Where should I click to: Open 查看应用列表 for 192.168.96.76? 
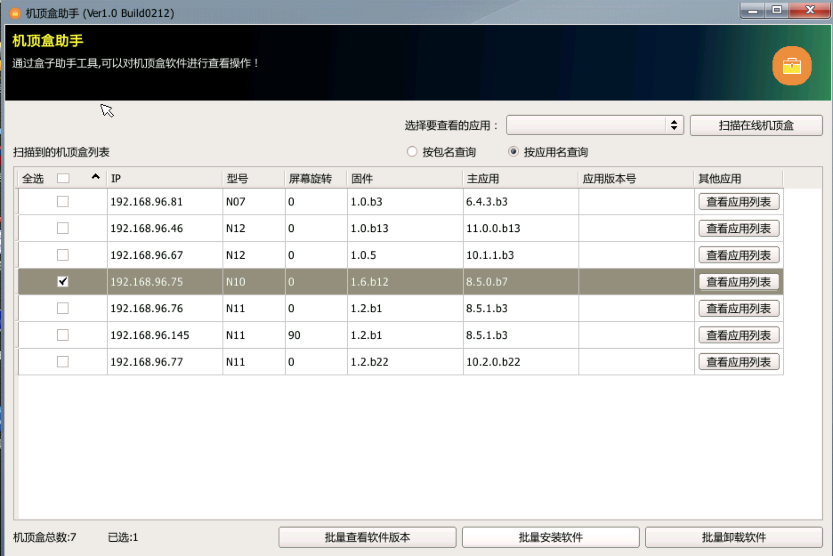[739, 308]
